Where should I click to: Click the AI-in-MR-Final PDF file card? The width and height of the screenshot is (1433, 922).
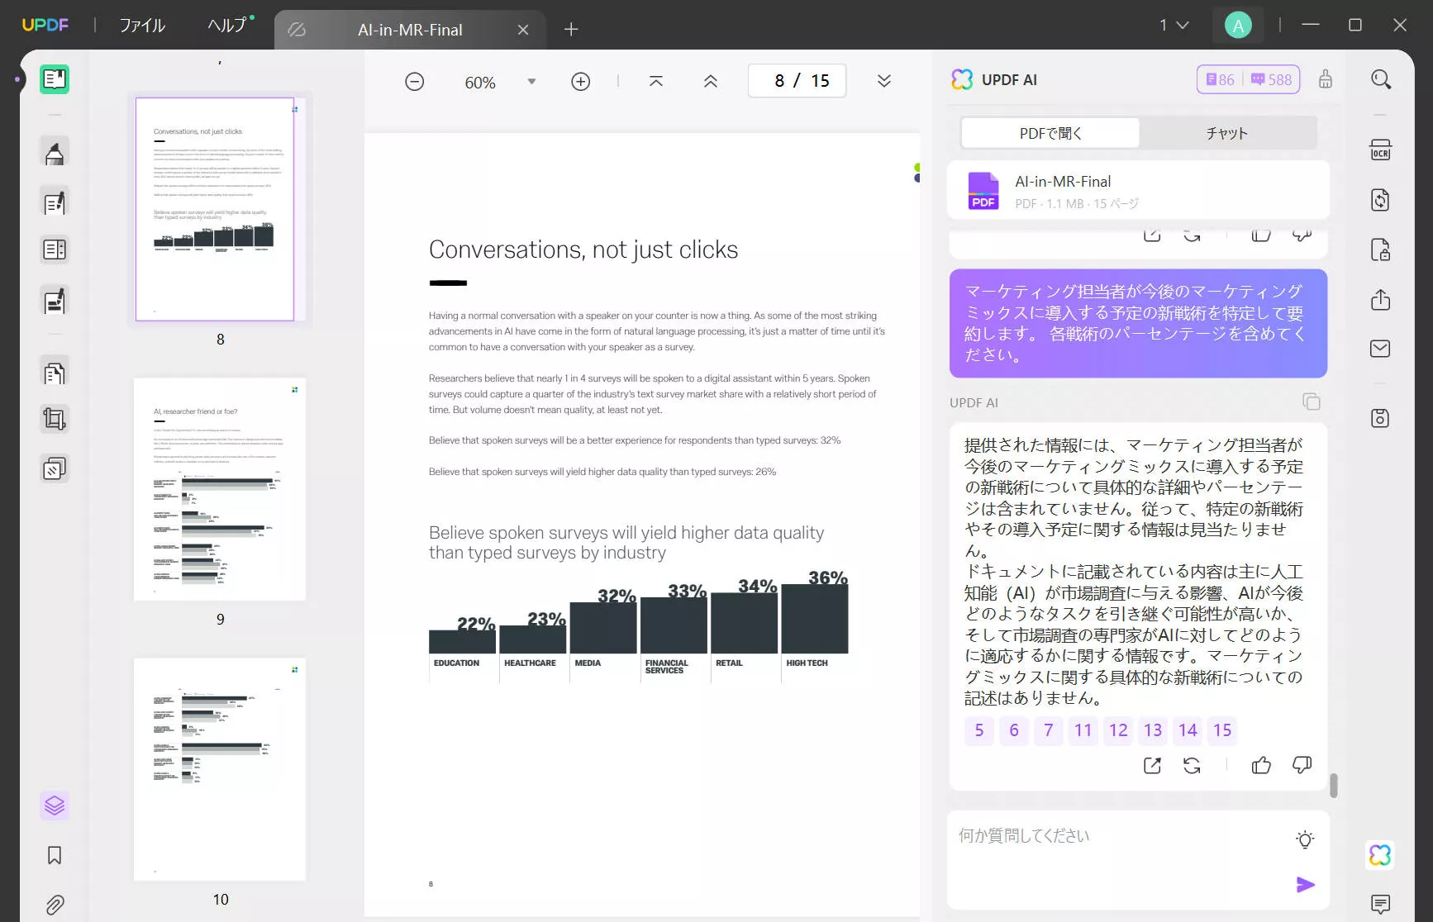[x=1139, y=191]
